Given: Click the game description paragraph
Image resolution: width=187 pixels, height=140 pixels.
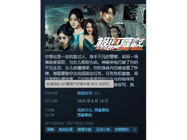Looking at the screenshot, I should coord(91,71).
